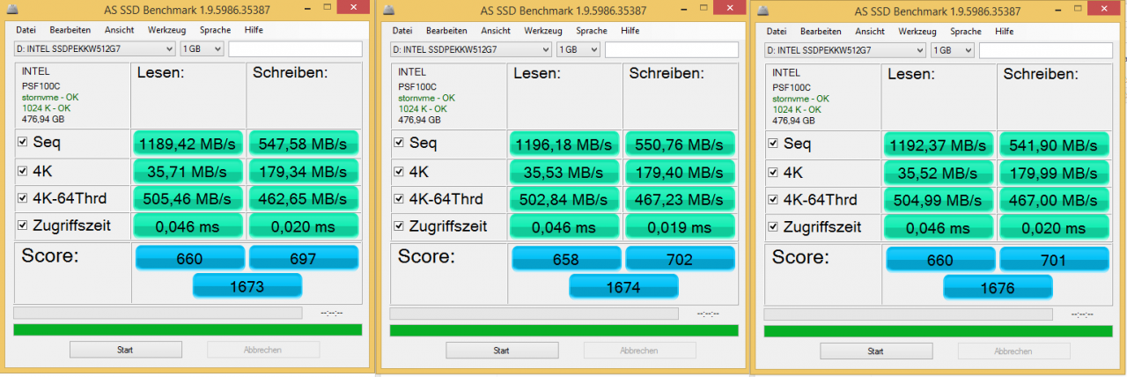
Task: Open Werkzeug menu in window with score 1676
Action: [x=917, y=31]
